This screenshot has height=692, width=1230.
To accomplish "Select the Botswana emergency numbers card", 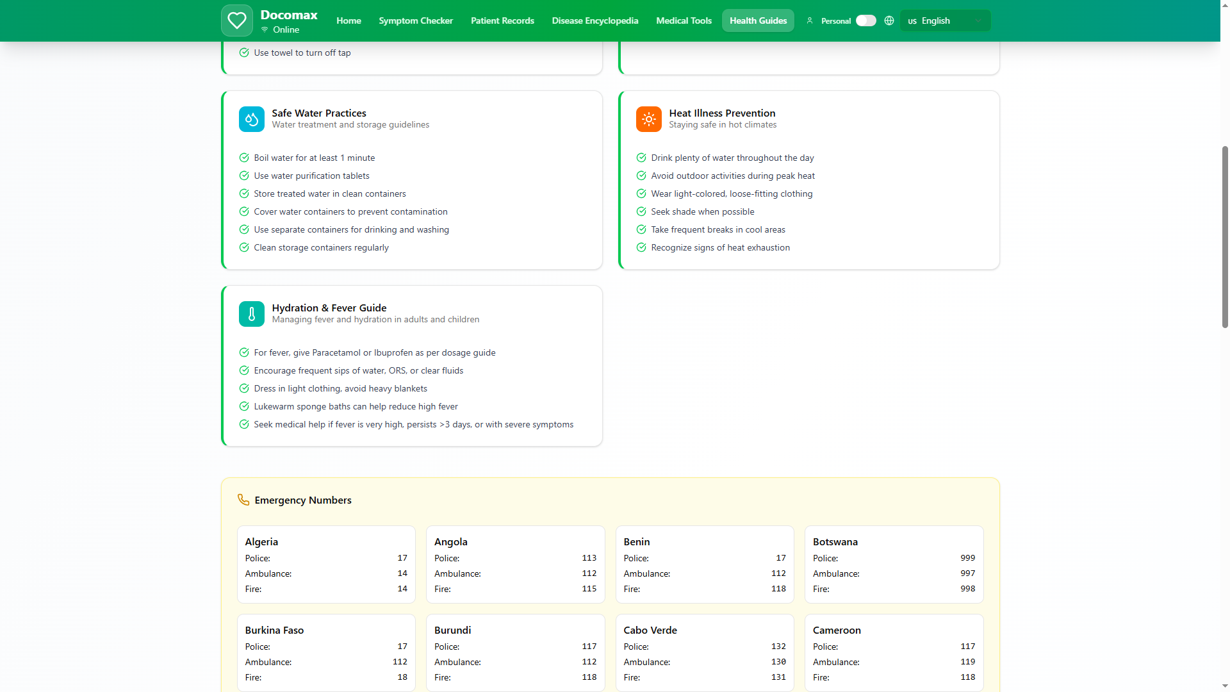I will coord(894,564).
